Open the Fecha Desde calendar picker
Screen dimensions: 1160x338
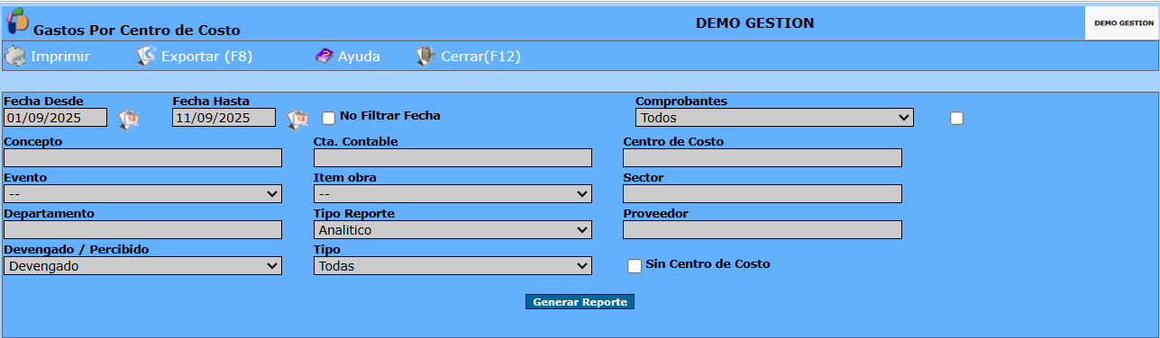point(129,119)
